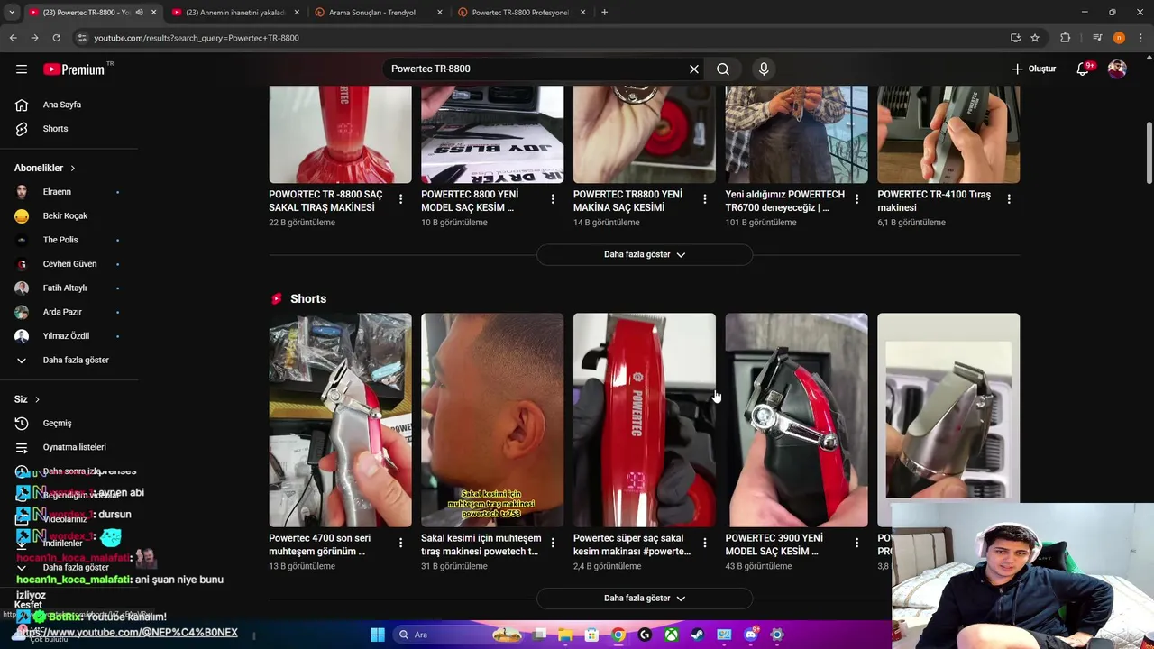This screenshot has height=649, width=1154.
Task: Switch to the Powertec TR-8800 Profesyonel tab
Action: tap(521, 13)
